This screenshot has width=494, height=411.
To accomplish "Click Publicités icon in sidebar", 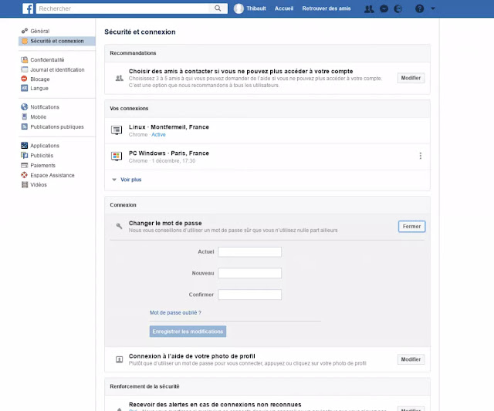I will pos(24,155).
